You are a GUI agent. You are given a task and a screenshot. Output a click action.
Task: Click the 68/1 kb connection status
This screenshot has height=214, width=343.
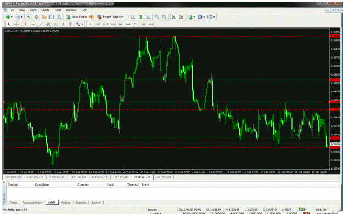point(320,210)
